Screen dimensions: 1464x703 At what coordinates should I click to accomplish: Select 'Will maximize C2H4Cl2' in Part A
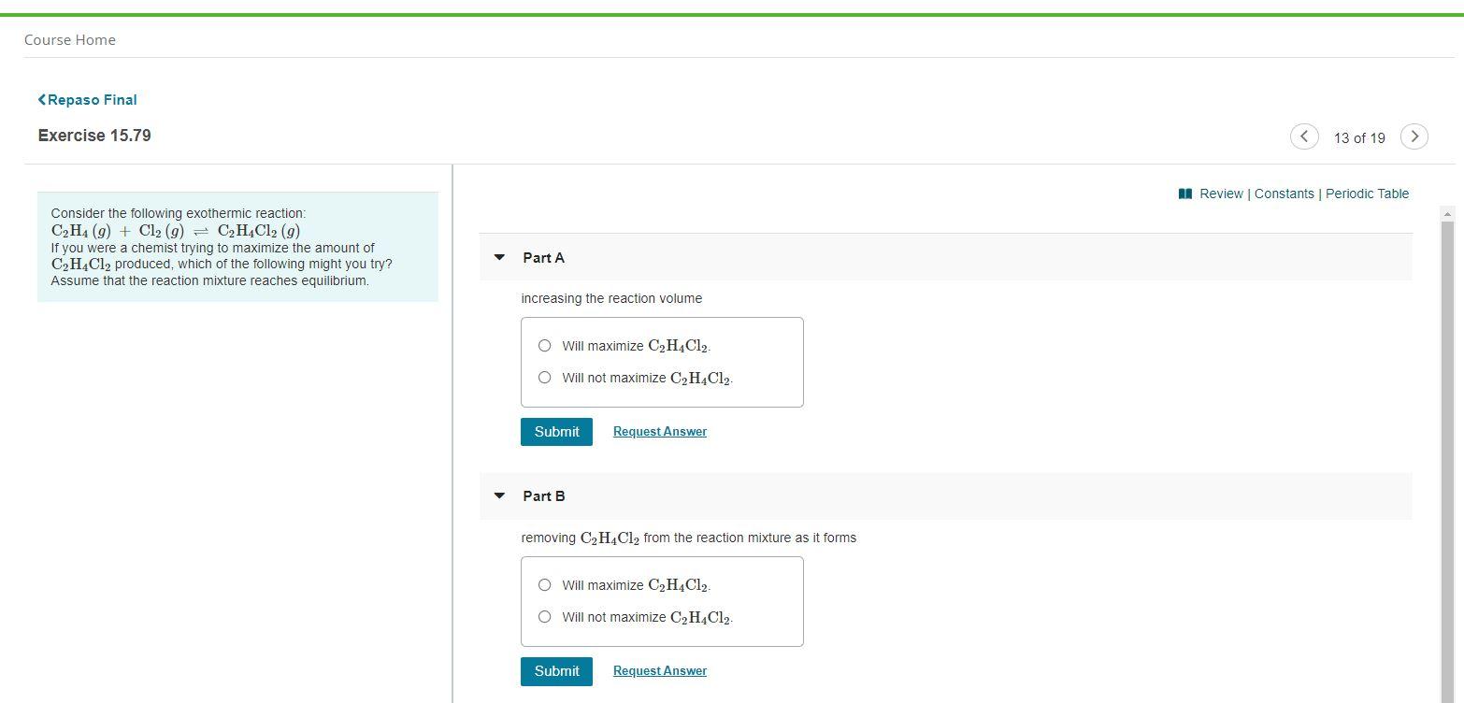(x=544, y=345)
